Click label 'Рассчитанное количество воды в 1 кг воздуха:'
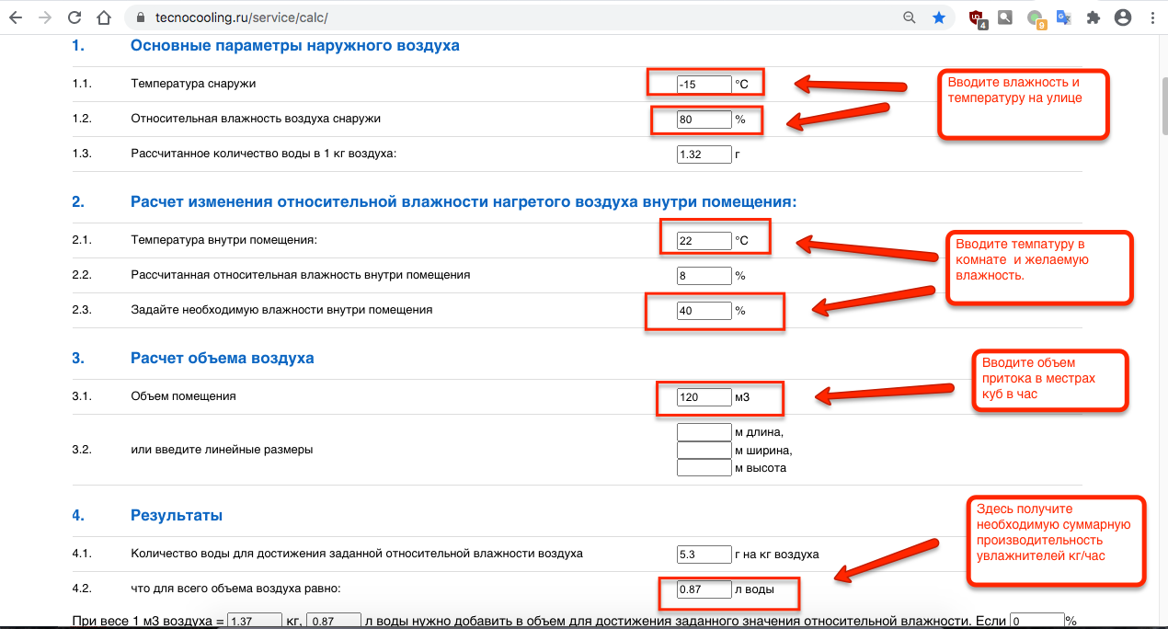1168x629 pixels. click(x=264, y=154)
